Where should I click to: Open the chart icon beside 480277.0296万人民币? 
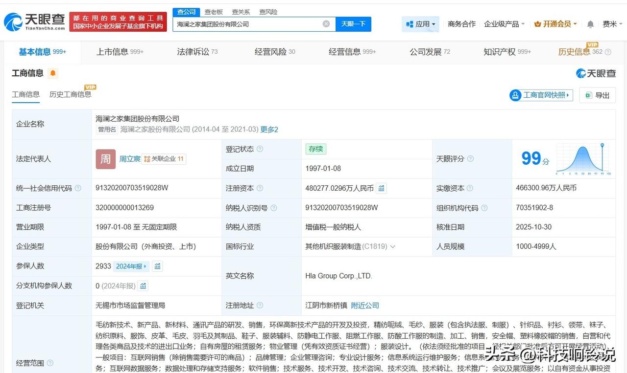pyautogui.click(x=382, y=188)
